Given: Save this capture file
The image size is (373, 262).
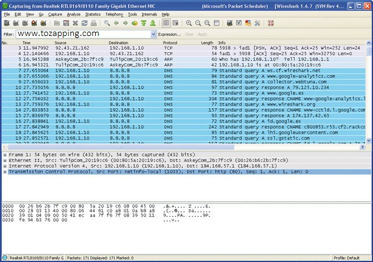Looking at the screenshot, I should coord(66,23).
